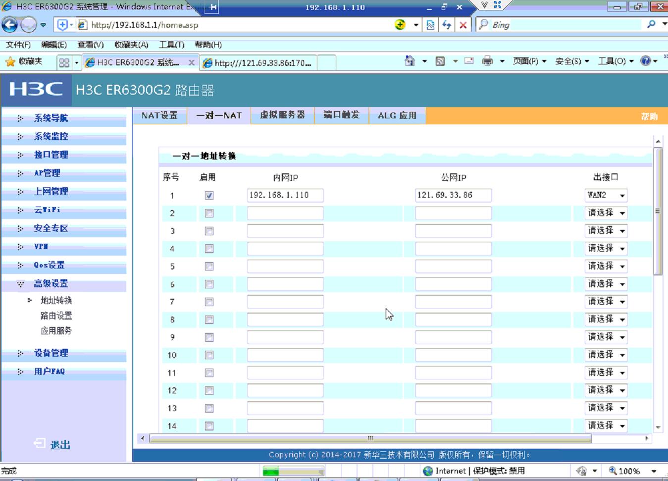Click the 公网IP field in row 1
Viewport: 668px width, 481px height.
click(x=454, y=195)
